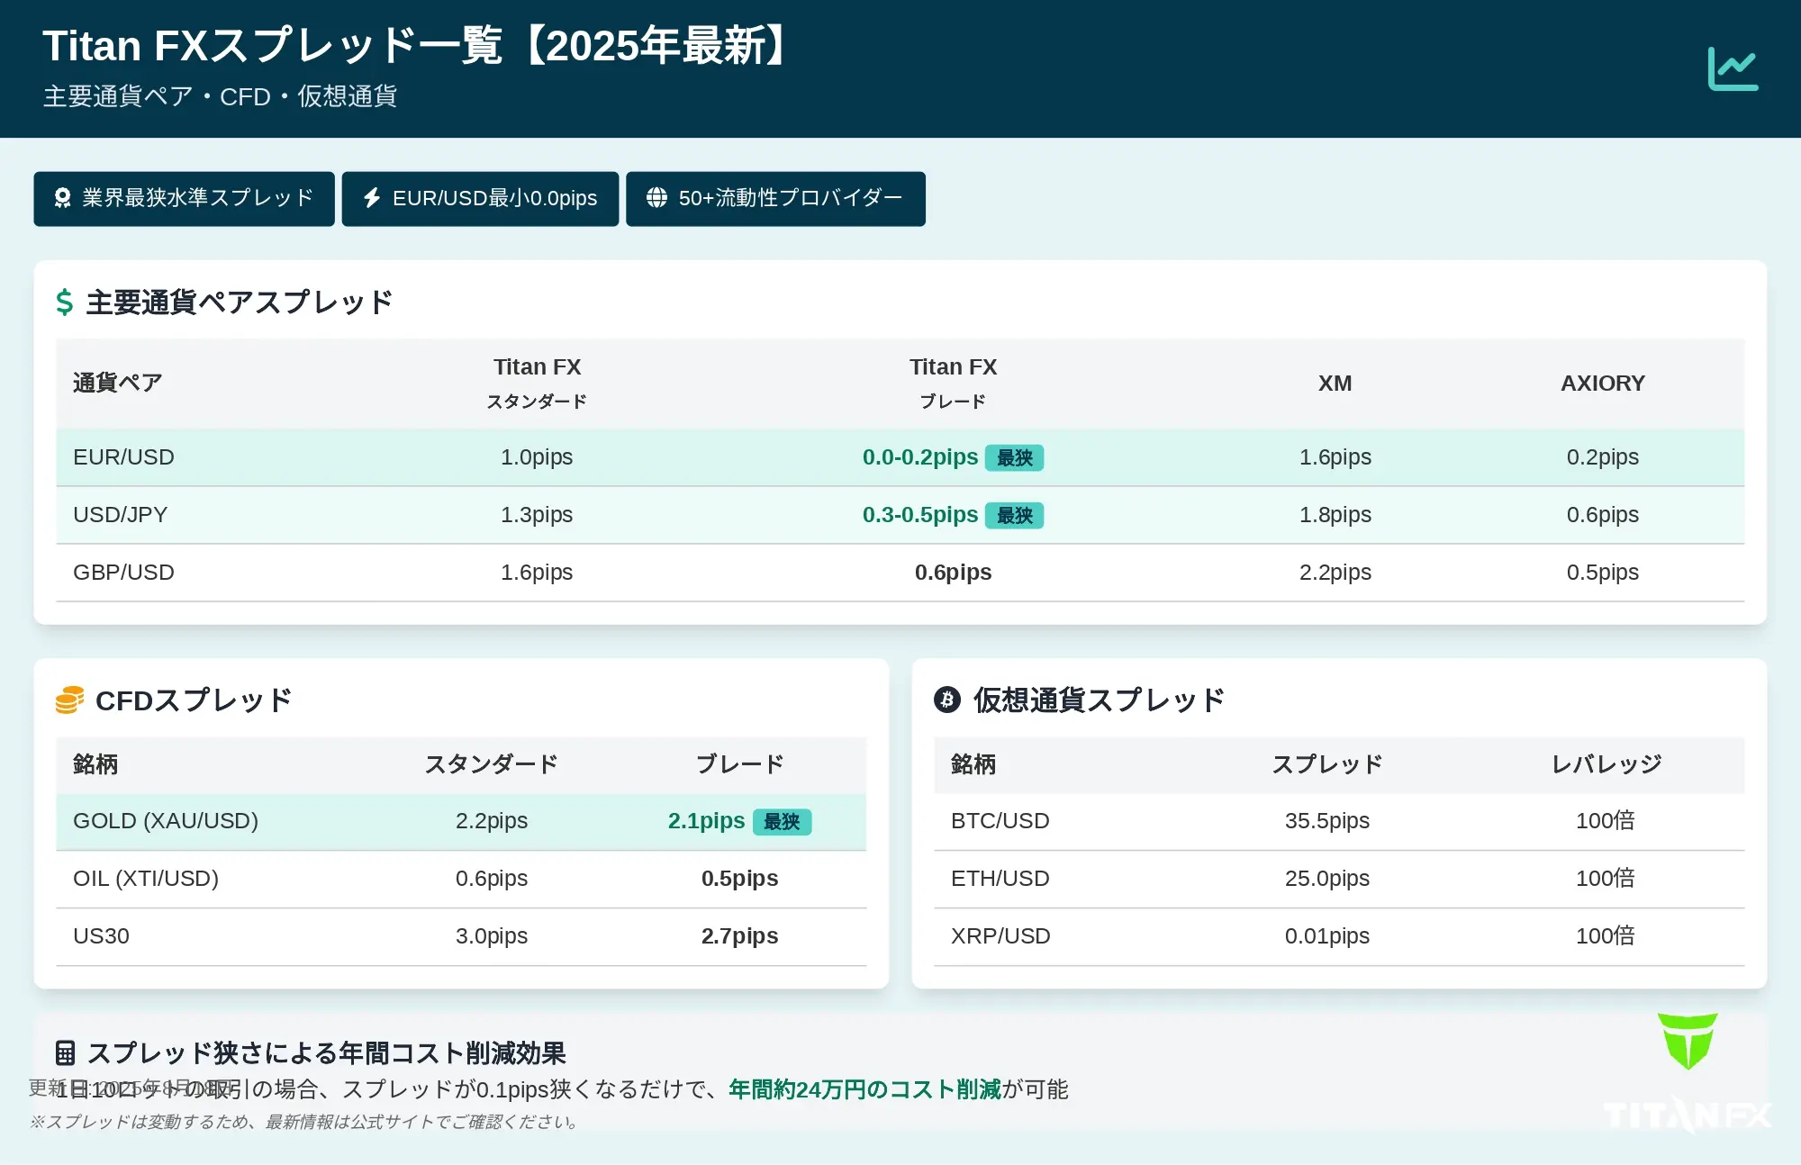
Task: Click the US30 row label
Action: coord(101,936)
